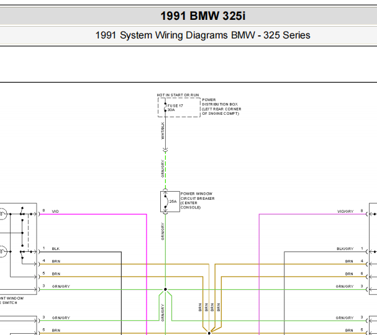Click the "1991 BMW 325i" title heading
This screenshot has height=335, width=377.
(x=202, y=16)
